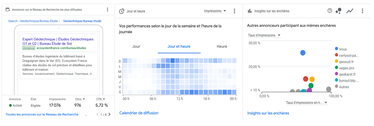Switch to the Heure tab

(x=222, y=47)
